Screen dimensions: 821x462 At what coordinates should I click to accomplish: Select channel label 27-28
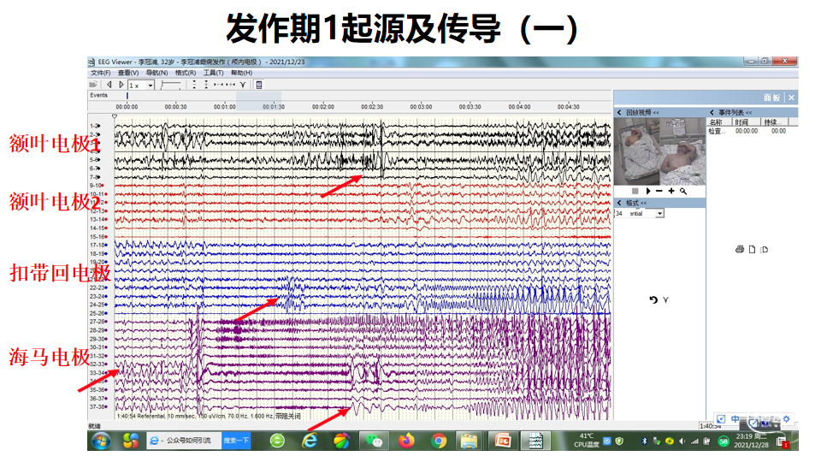[97, 322]
